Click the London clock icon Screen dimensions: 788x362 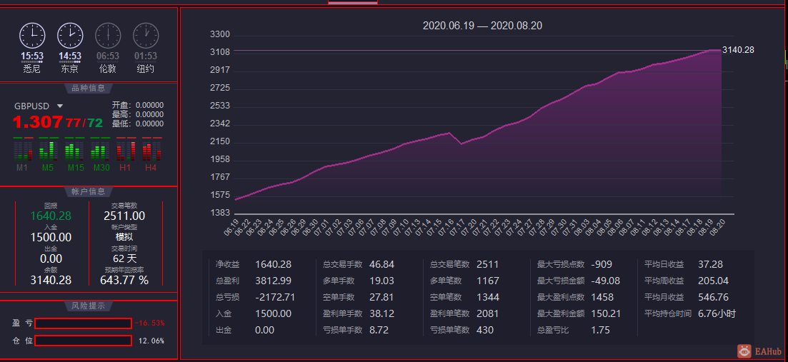click(x=108, y=36)
